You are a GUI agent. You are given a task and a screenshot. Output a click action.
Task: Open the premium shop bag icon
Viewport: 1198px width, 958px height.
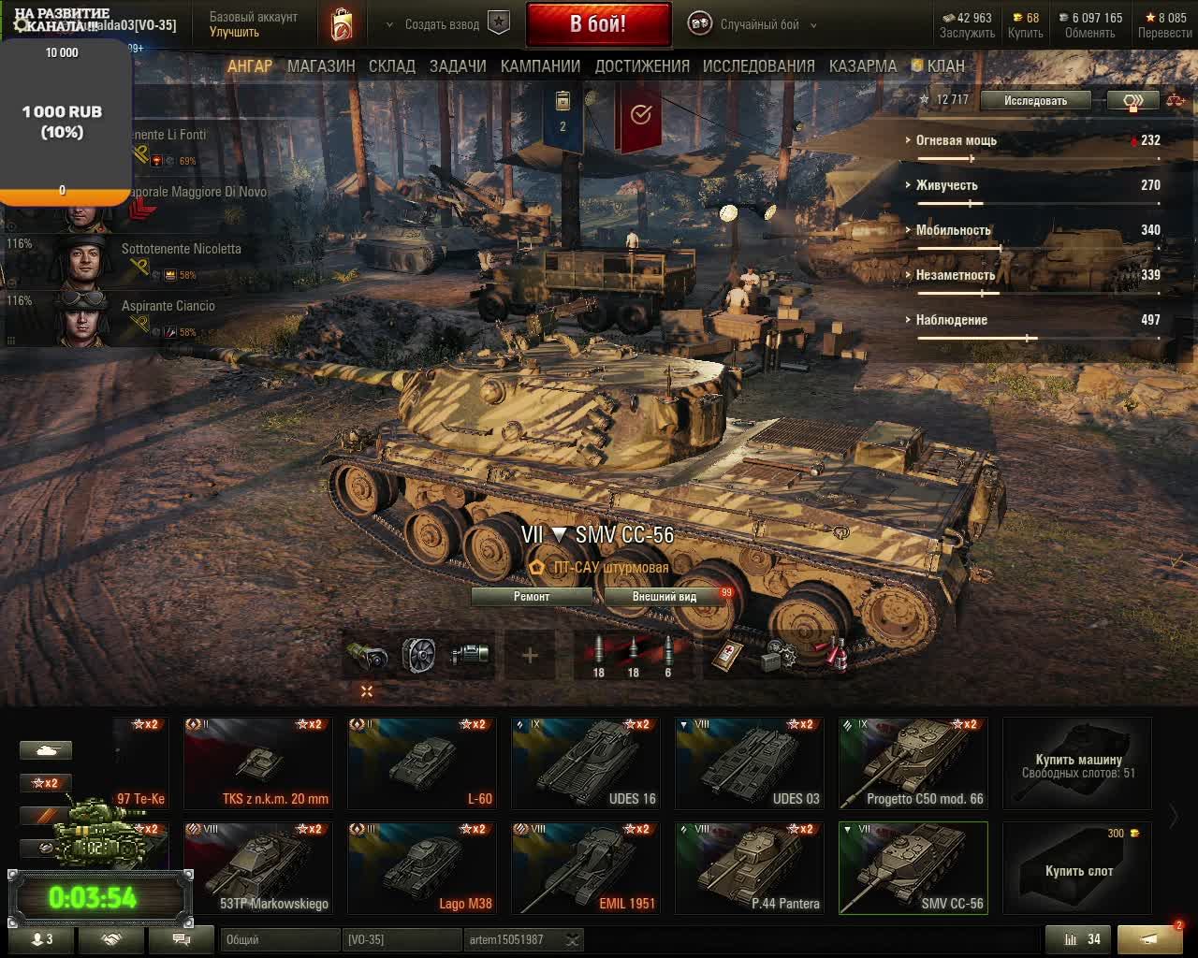click(x=343, y=24)
